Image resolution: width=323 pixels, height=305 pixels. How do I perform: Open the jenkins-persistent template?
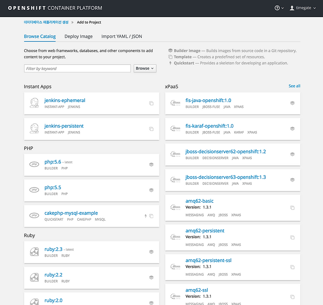click(x=64, y=126)
